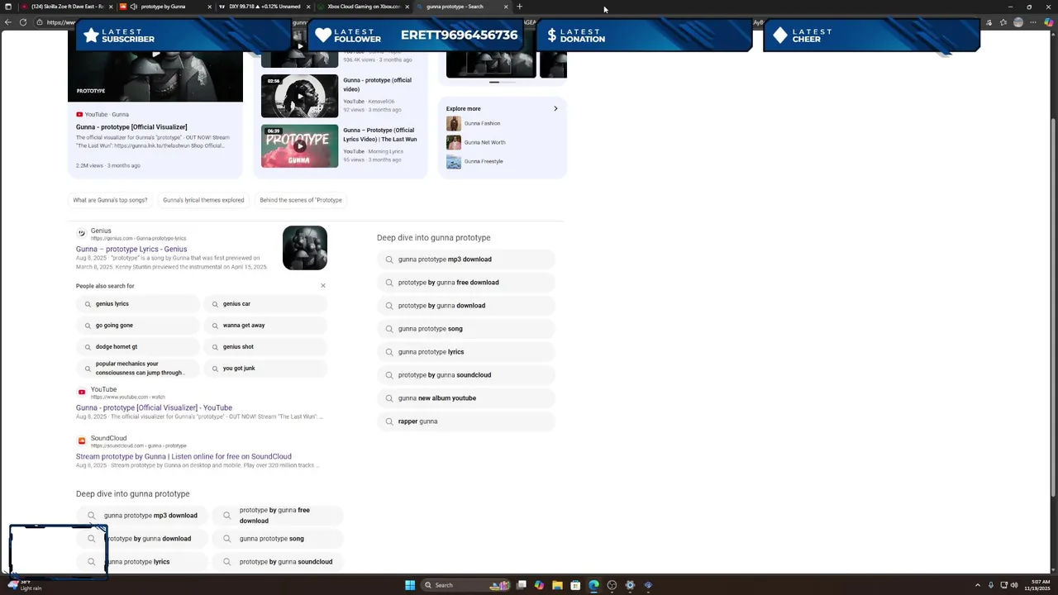The image size is (1058, 595).
Task: Open a new browser tab
Action: pos(519,7)
